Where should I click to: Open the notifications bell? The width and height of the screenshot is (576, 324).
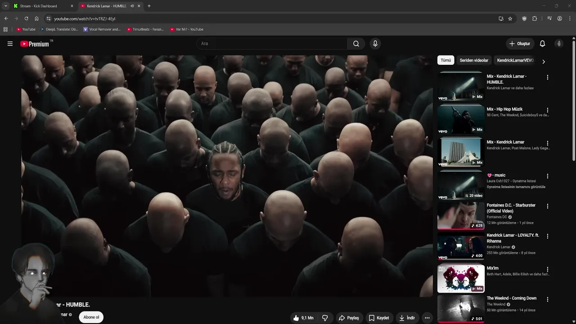click(542, 44)
